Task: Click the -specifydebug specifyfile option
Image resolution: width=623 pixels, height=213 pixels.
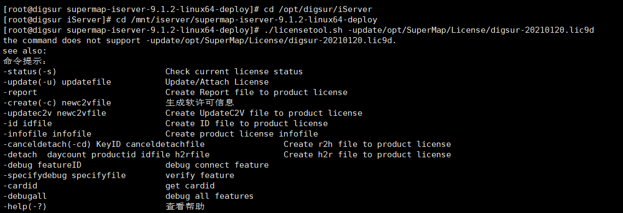Action: tap(65, 175)
